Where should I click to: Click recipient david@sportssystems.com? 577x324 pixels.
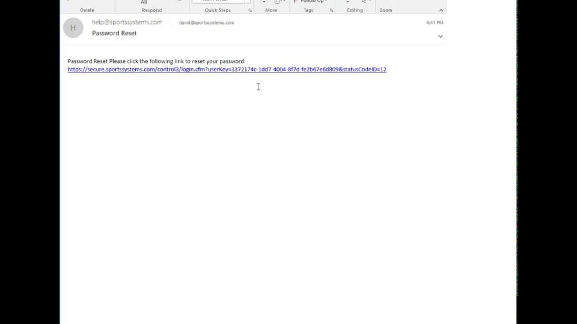tap(206, 22)
